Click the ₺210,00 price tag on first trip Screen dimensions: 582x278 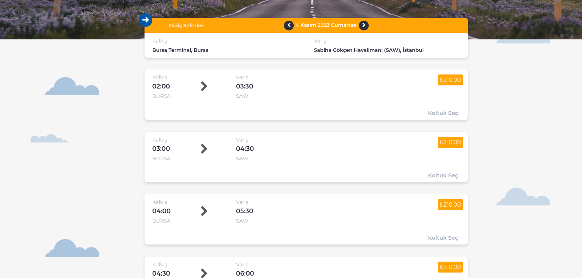click(450, 80)
